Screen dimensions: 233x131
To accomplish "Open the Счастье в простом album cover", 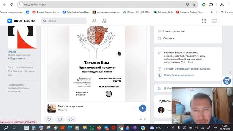I will [52, 108].
